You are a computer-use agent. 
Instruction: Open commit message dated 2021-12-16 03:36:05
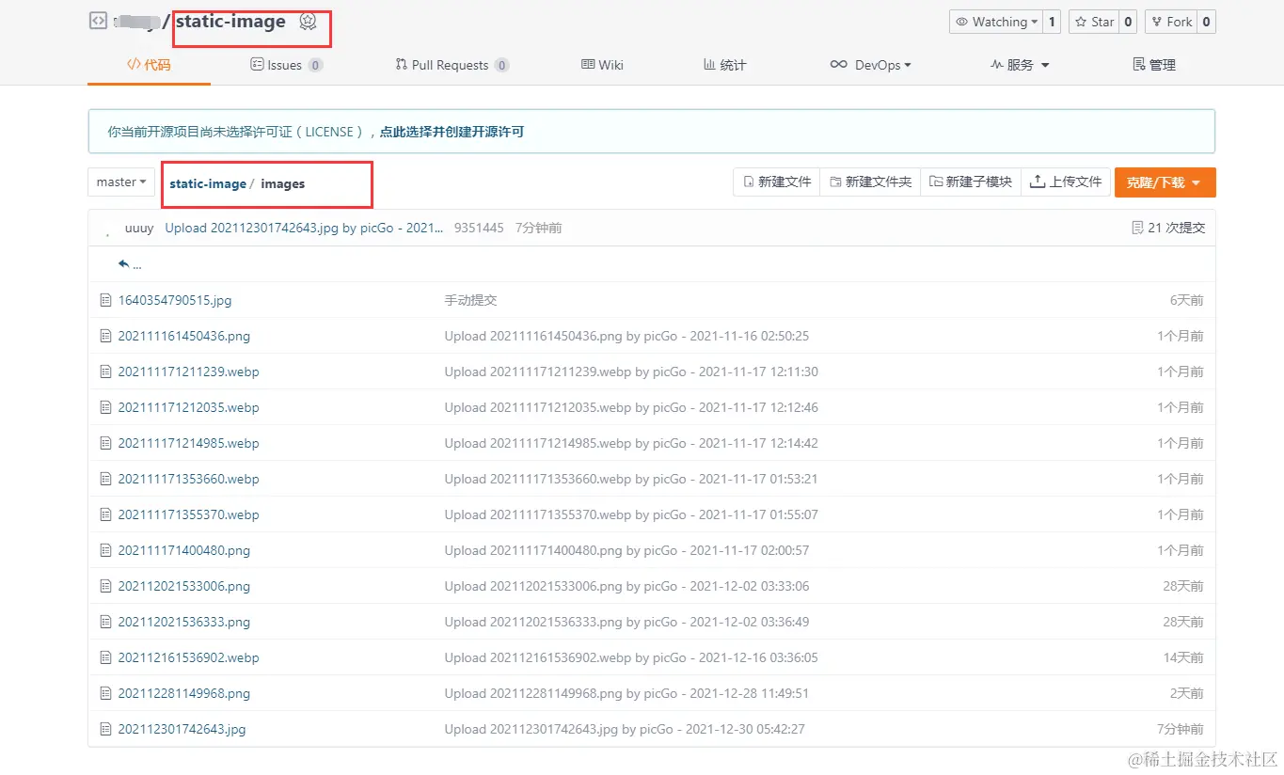(631, 657)
